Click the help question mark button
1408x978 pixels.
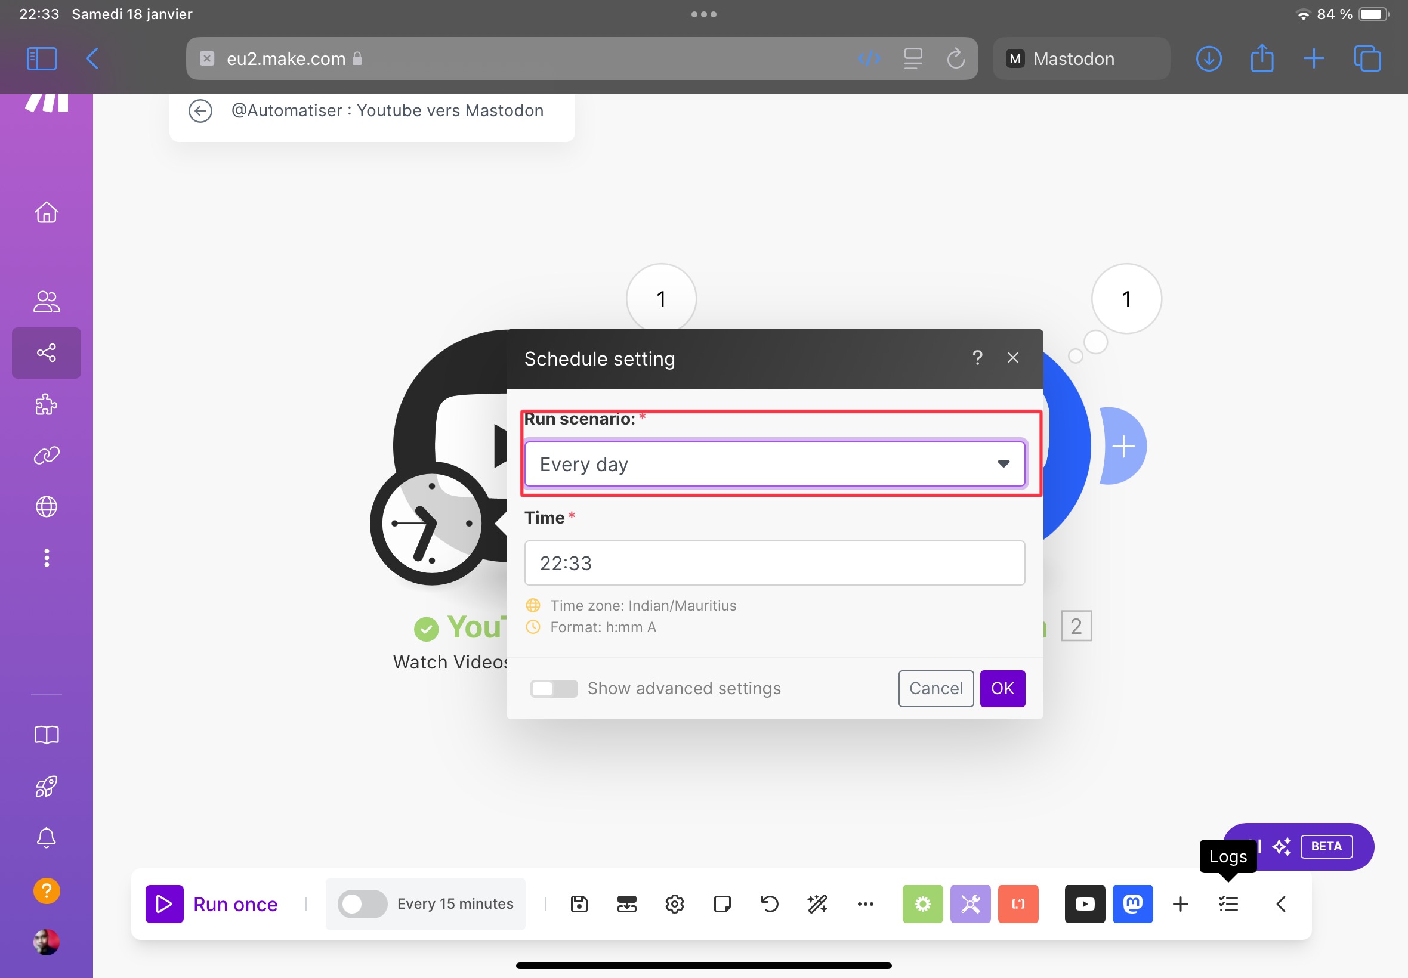click(x=977, y=357)
